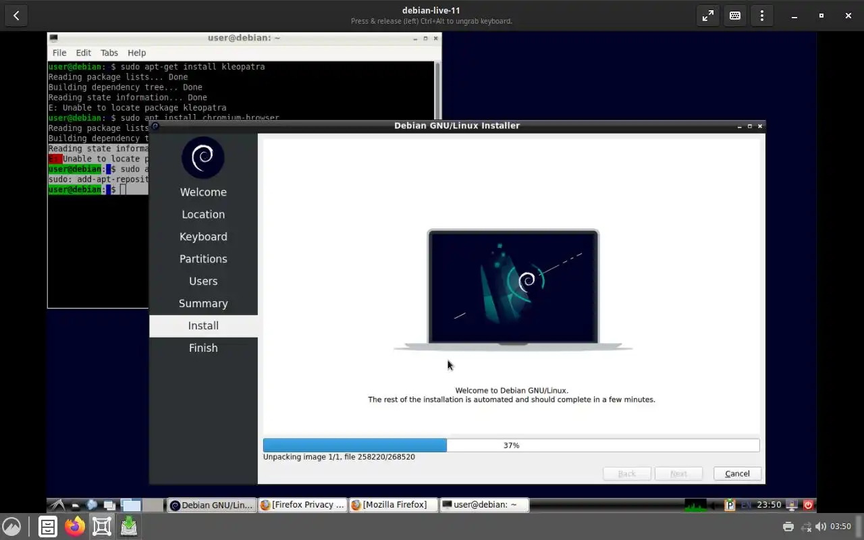Open the virtual machine keyboard shortcuts menu
Screen dimensions: 864x540
click(735, 16)
